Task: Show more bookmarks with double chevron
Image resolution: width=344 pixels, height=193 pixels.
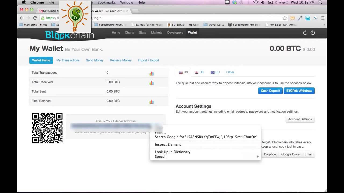Action: pyautogui.click(x=324, y=25)
